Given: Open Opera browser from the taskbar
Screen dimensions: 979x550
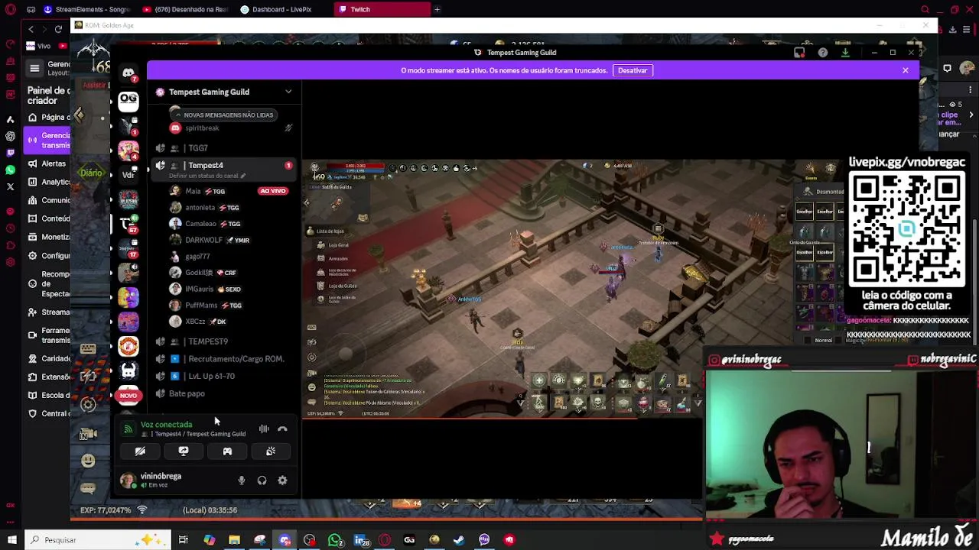Looking at the screenshot, I should coord(385,540).
